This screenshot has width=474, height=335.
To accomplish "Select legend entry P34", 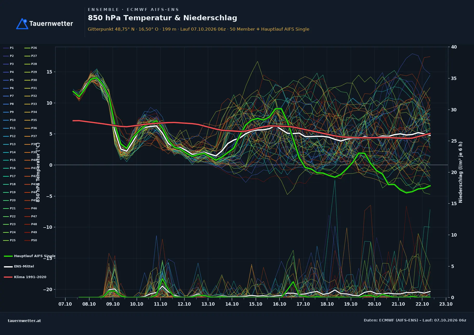I will (31, 112).
